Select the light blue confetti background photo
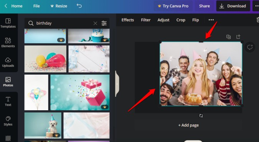Screen dimensions: 259x142 pos(45,36)
